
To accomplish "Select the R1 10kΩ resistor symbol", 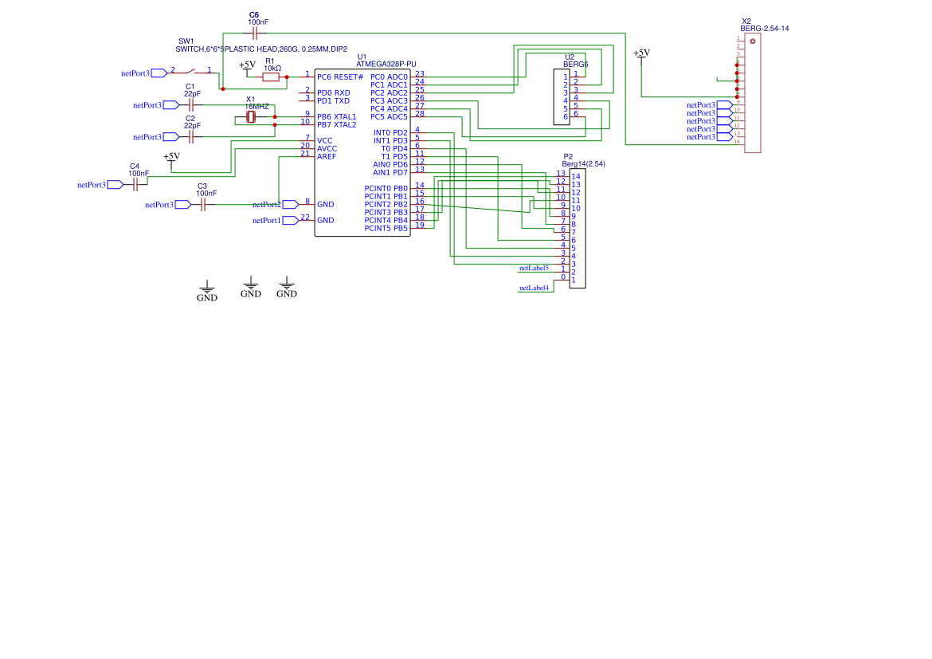I will click(271, 77).
